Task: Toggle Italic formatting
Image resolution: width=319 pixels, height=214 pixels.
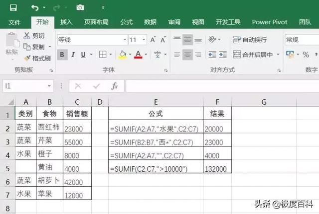Action: [73, 55]
